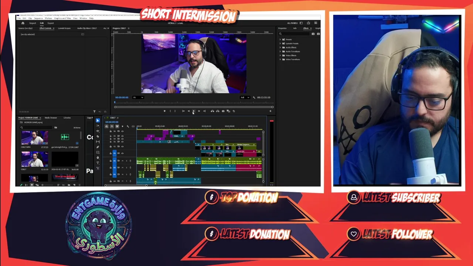Expand the Audio Effects folder
The image size is (473, 266).
(280, 47)
